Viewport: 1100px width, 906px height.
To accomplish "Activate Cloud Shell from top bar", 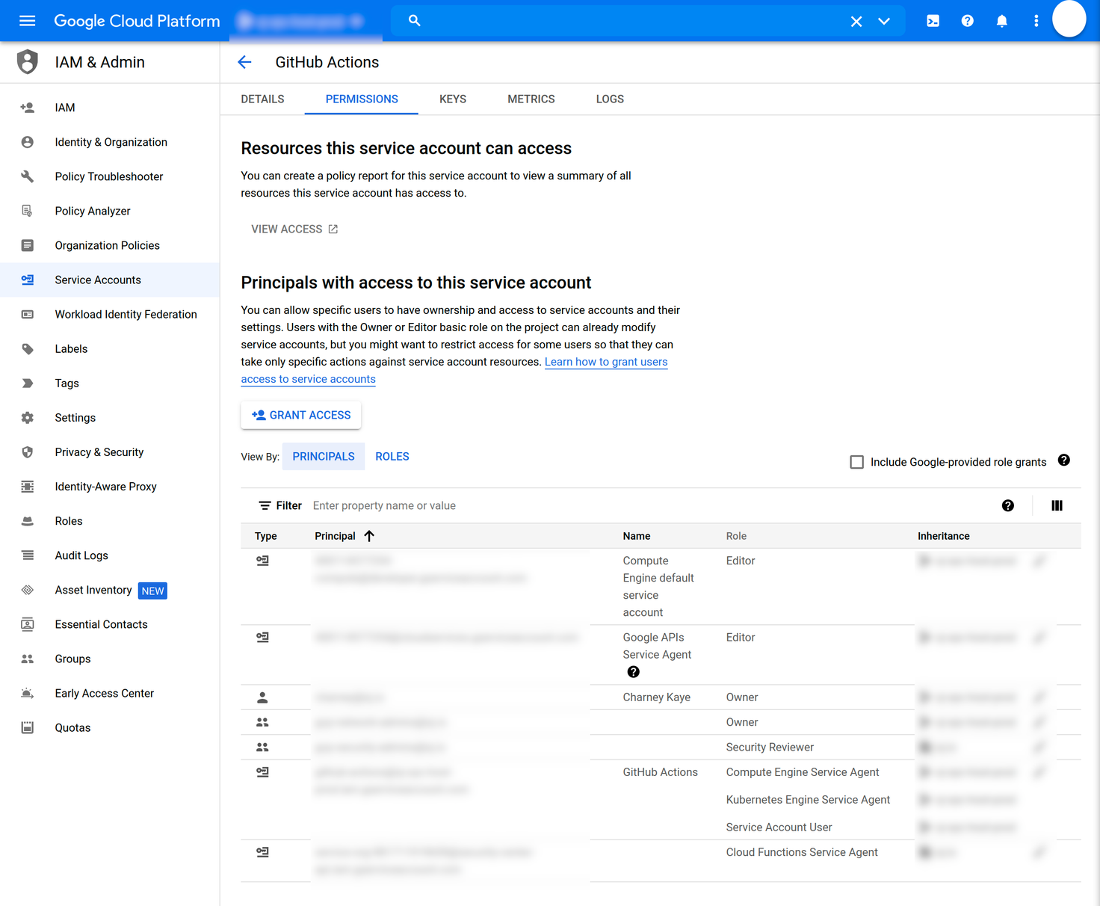I will [x=933, y=21].
